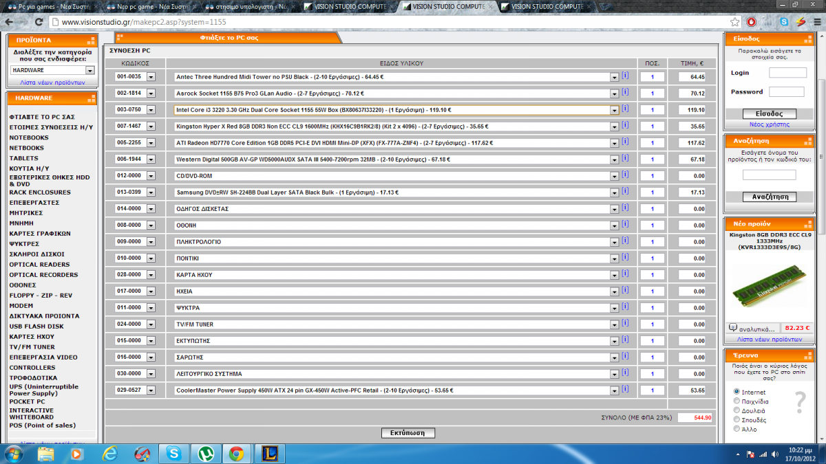This screenshot has height=464, width=826.
Task: Go back with the browser back arrow
Action: 10,22
